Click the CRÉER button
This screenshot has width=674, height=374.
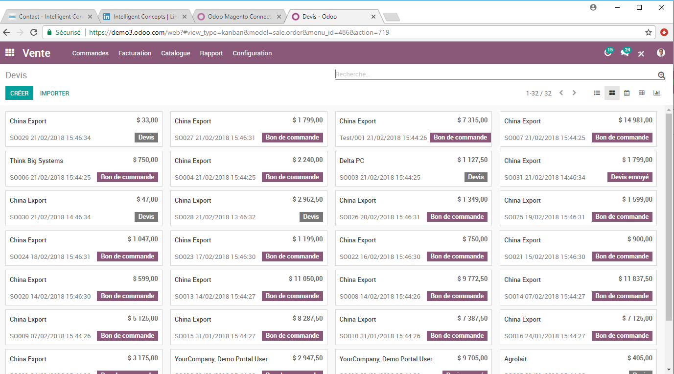click(19, 93)
